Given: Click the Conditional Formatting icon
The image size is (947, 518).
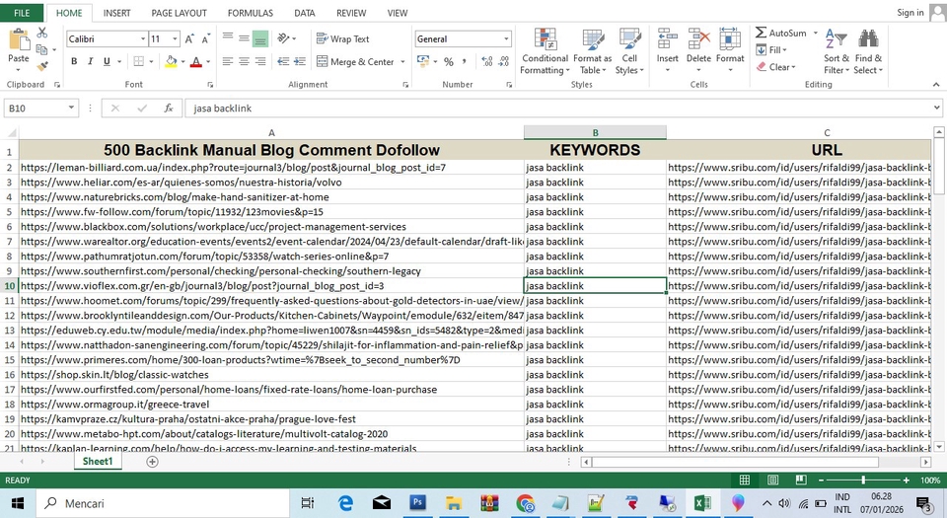Looking at the screenshot, I should (545, 39).
